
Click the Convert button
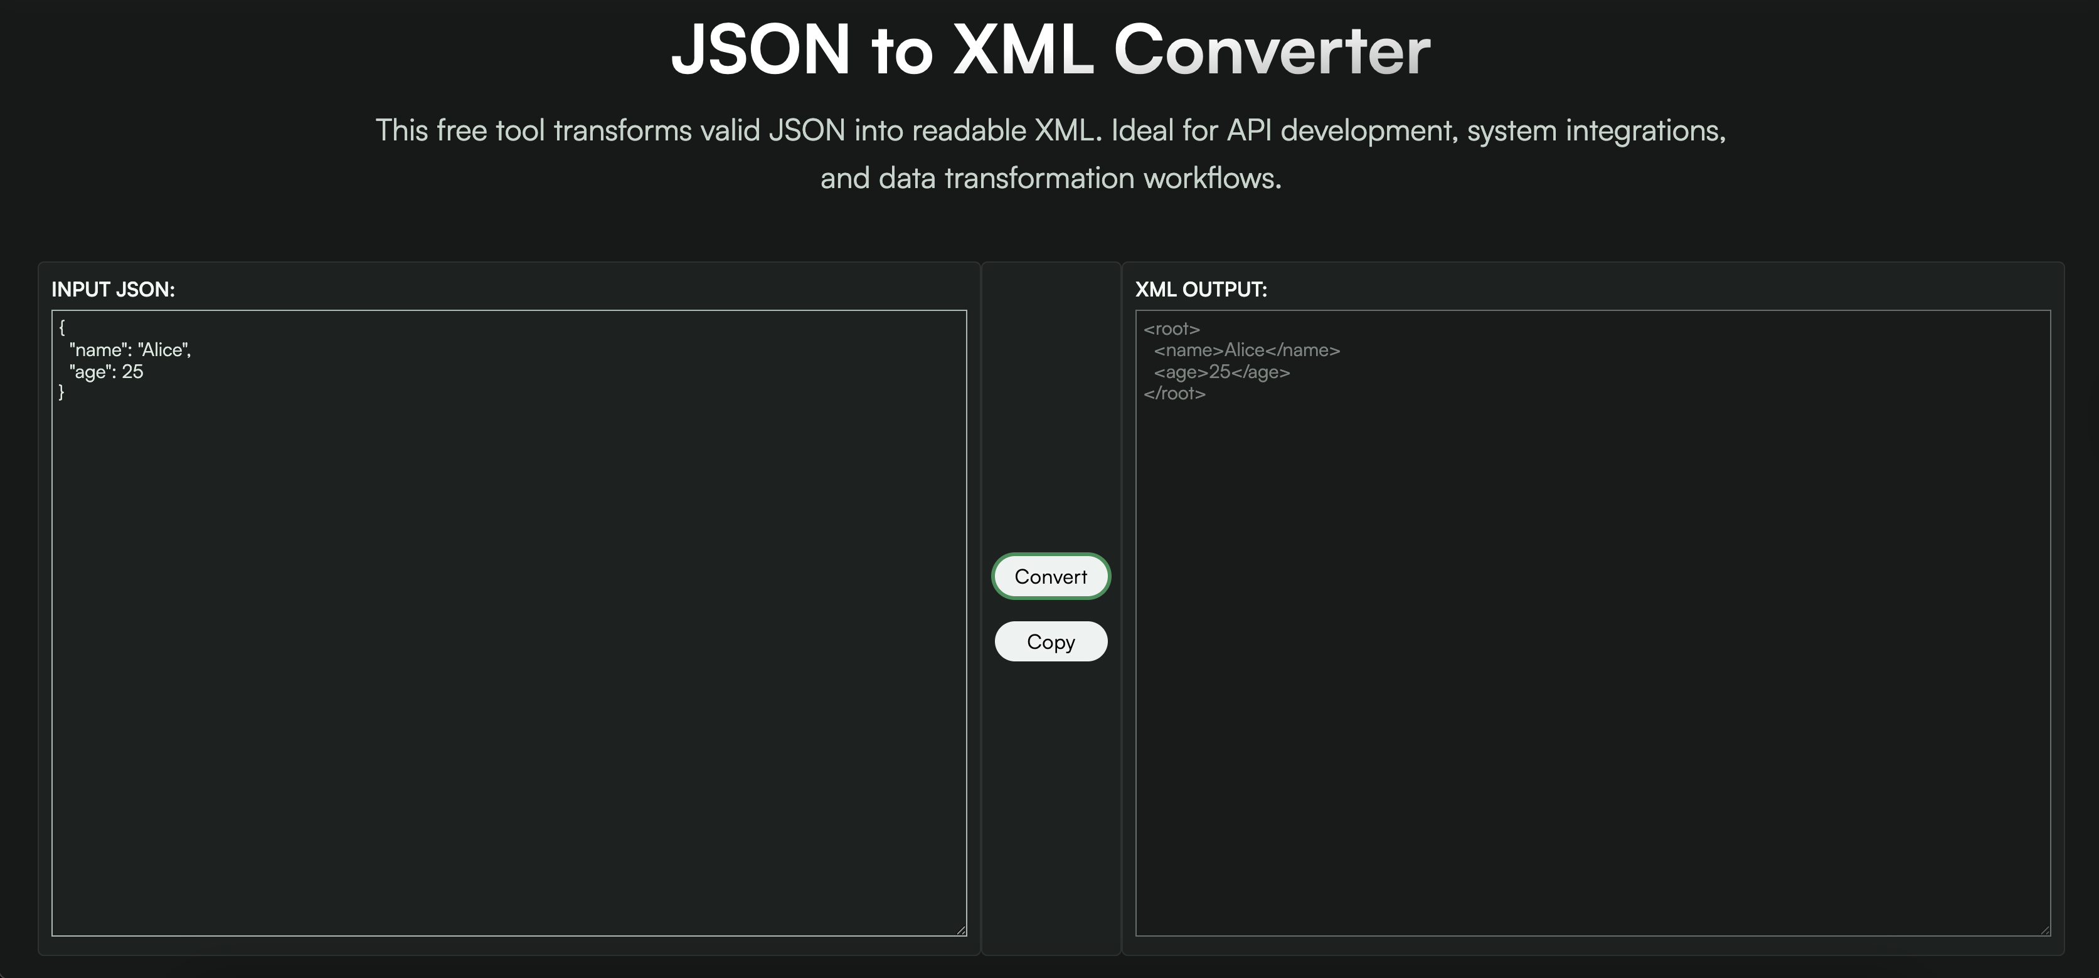click(x=1050, y=577)
